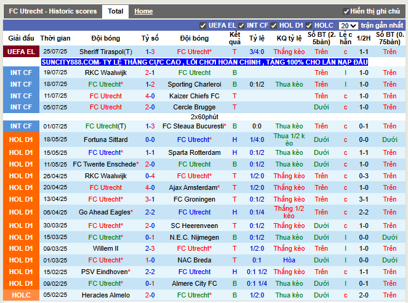Select 'Thua 1/2 kèo' in Fortuna Sittard row
The width and height of the screenshot is (408, 303).
point(289,140)
